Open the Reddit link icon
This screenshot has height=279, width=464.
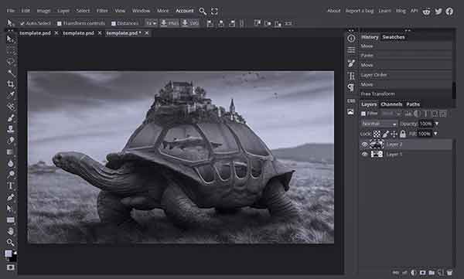426,12
